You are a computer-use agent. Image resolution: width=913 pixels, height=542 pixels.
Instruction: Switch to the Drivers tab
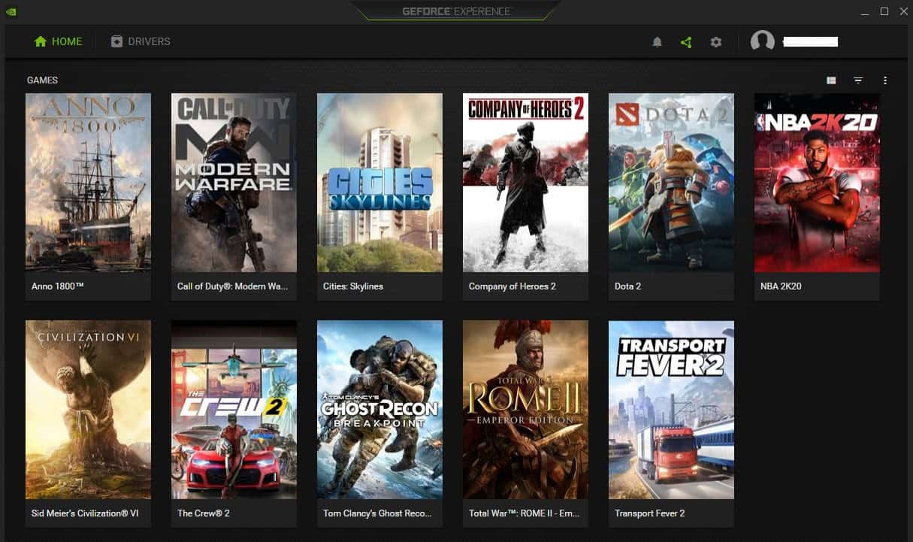tap(141, 41)
